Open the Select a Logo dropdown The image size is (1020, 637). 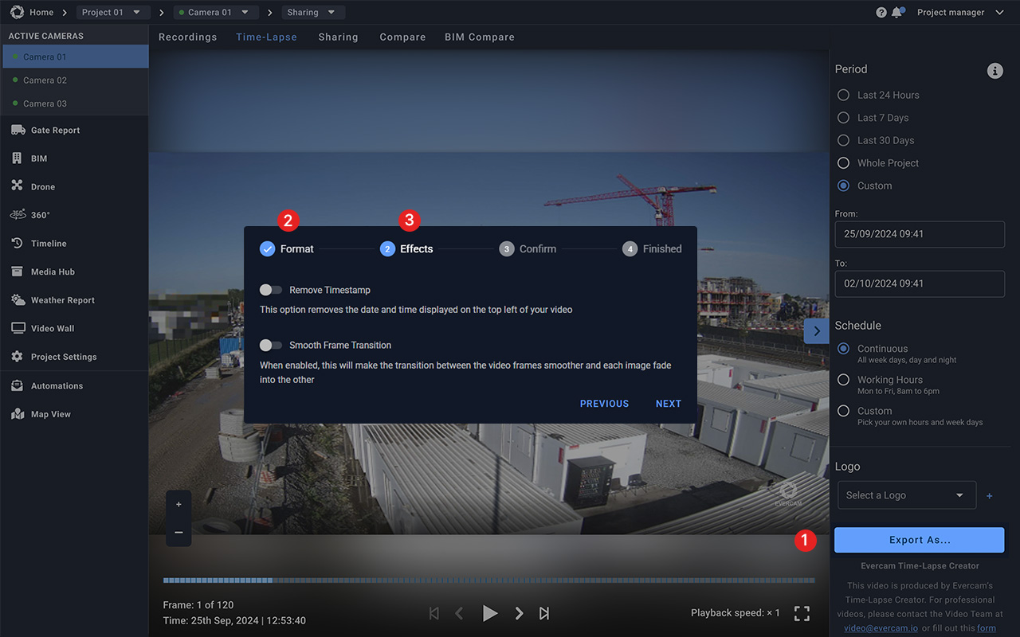click(x=906, y=494)
